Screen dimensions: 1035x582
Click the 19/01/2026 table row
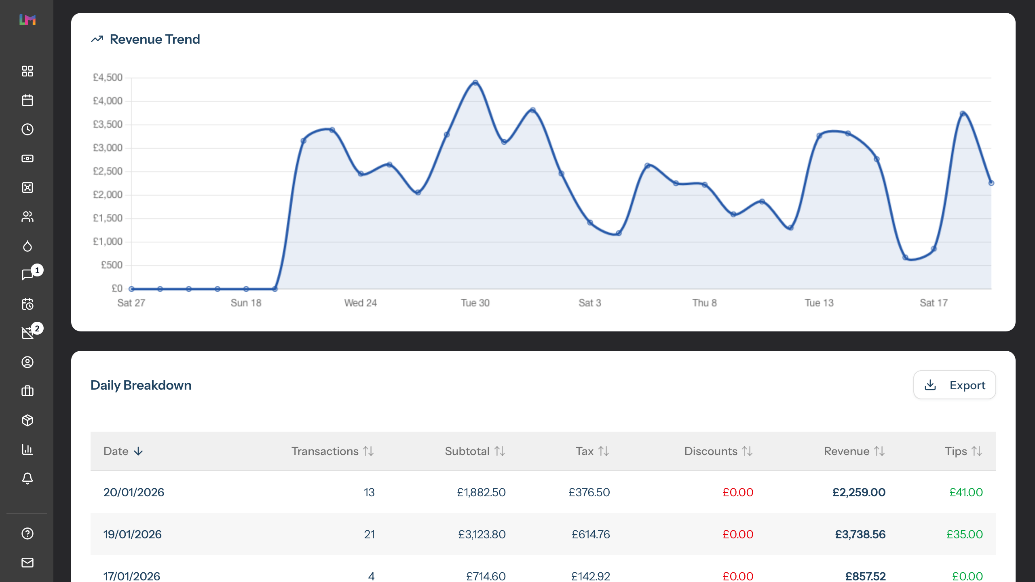pyautogui.click(x=543, y=534)
